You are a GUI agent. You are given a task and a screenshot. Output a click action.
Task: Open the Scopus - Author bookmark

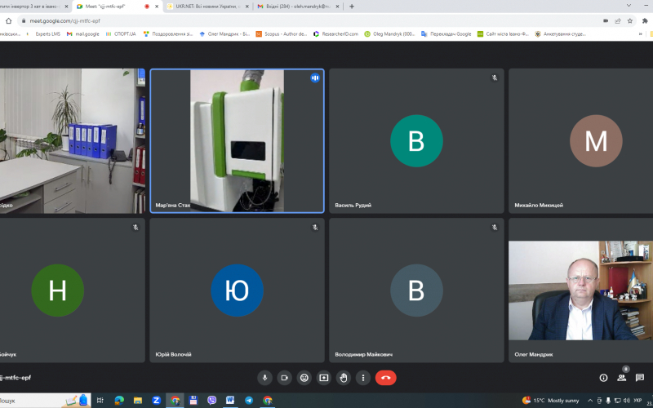click(281, 34)
